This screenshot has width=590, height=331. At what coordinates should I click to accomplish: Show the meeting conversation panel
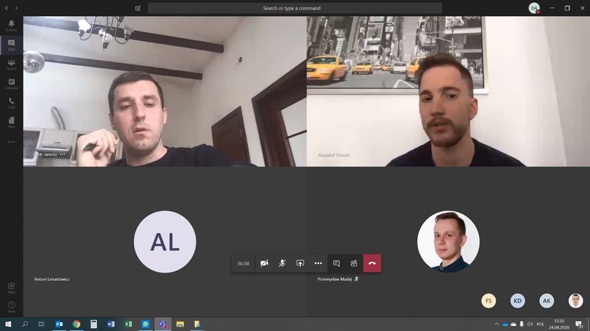(337, 263)
